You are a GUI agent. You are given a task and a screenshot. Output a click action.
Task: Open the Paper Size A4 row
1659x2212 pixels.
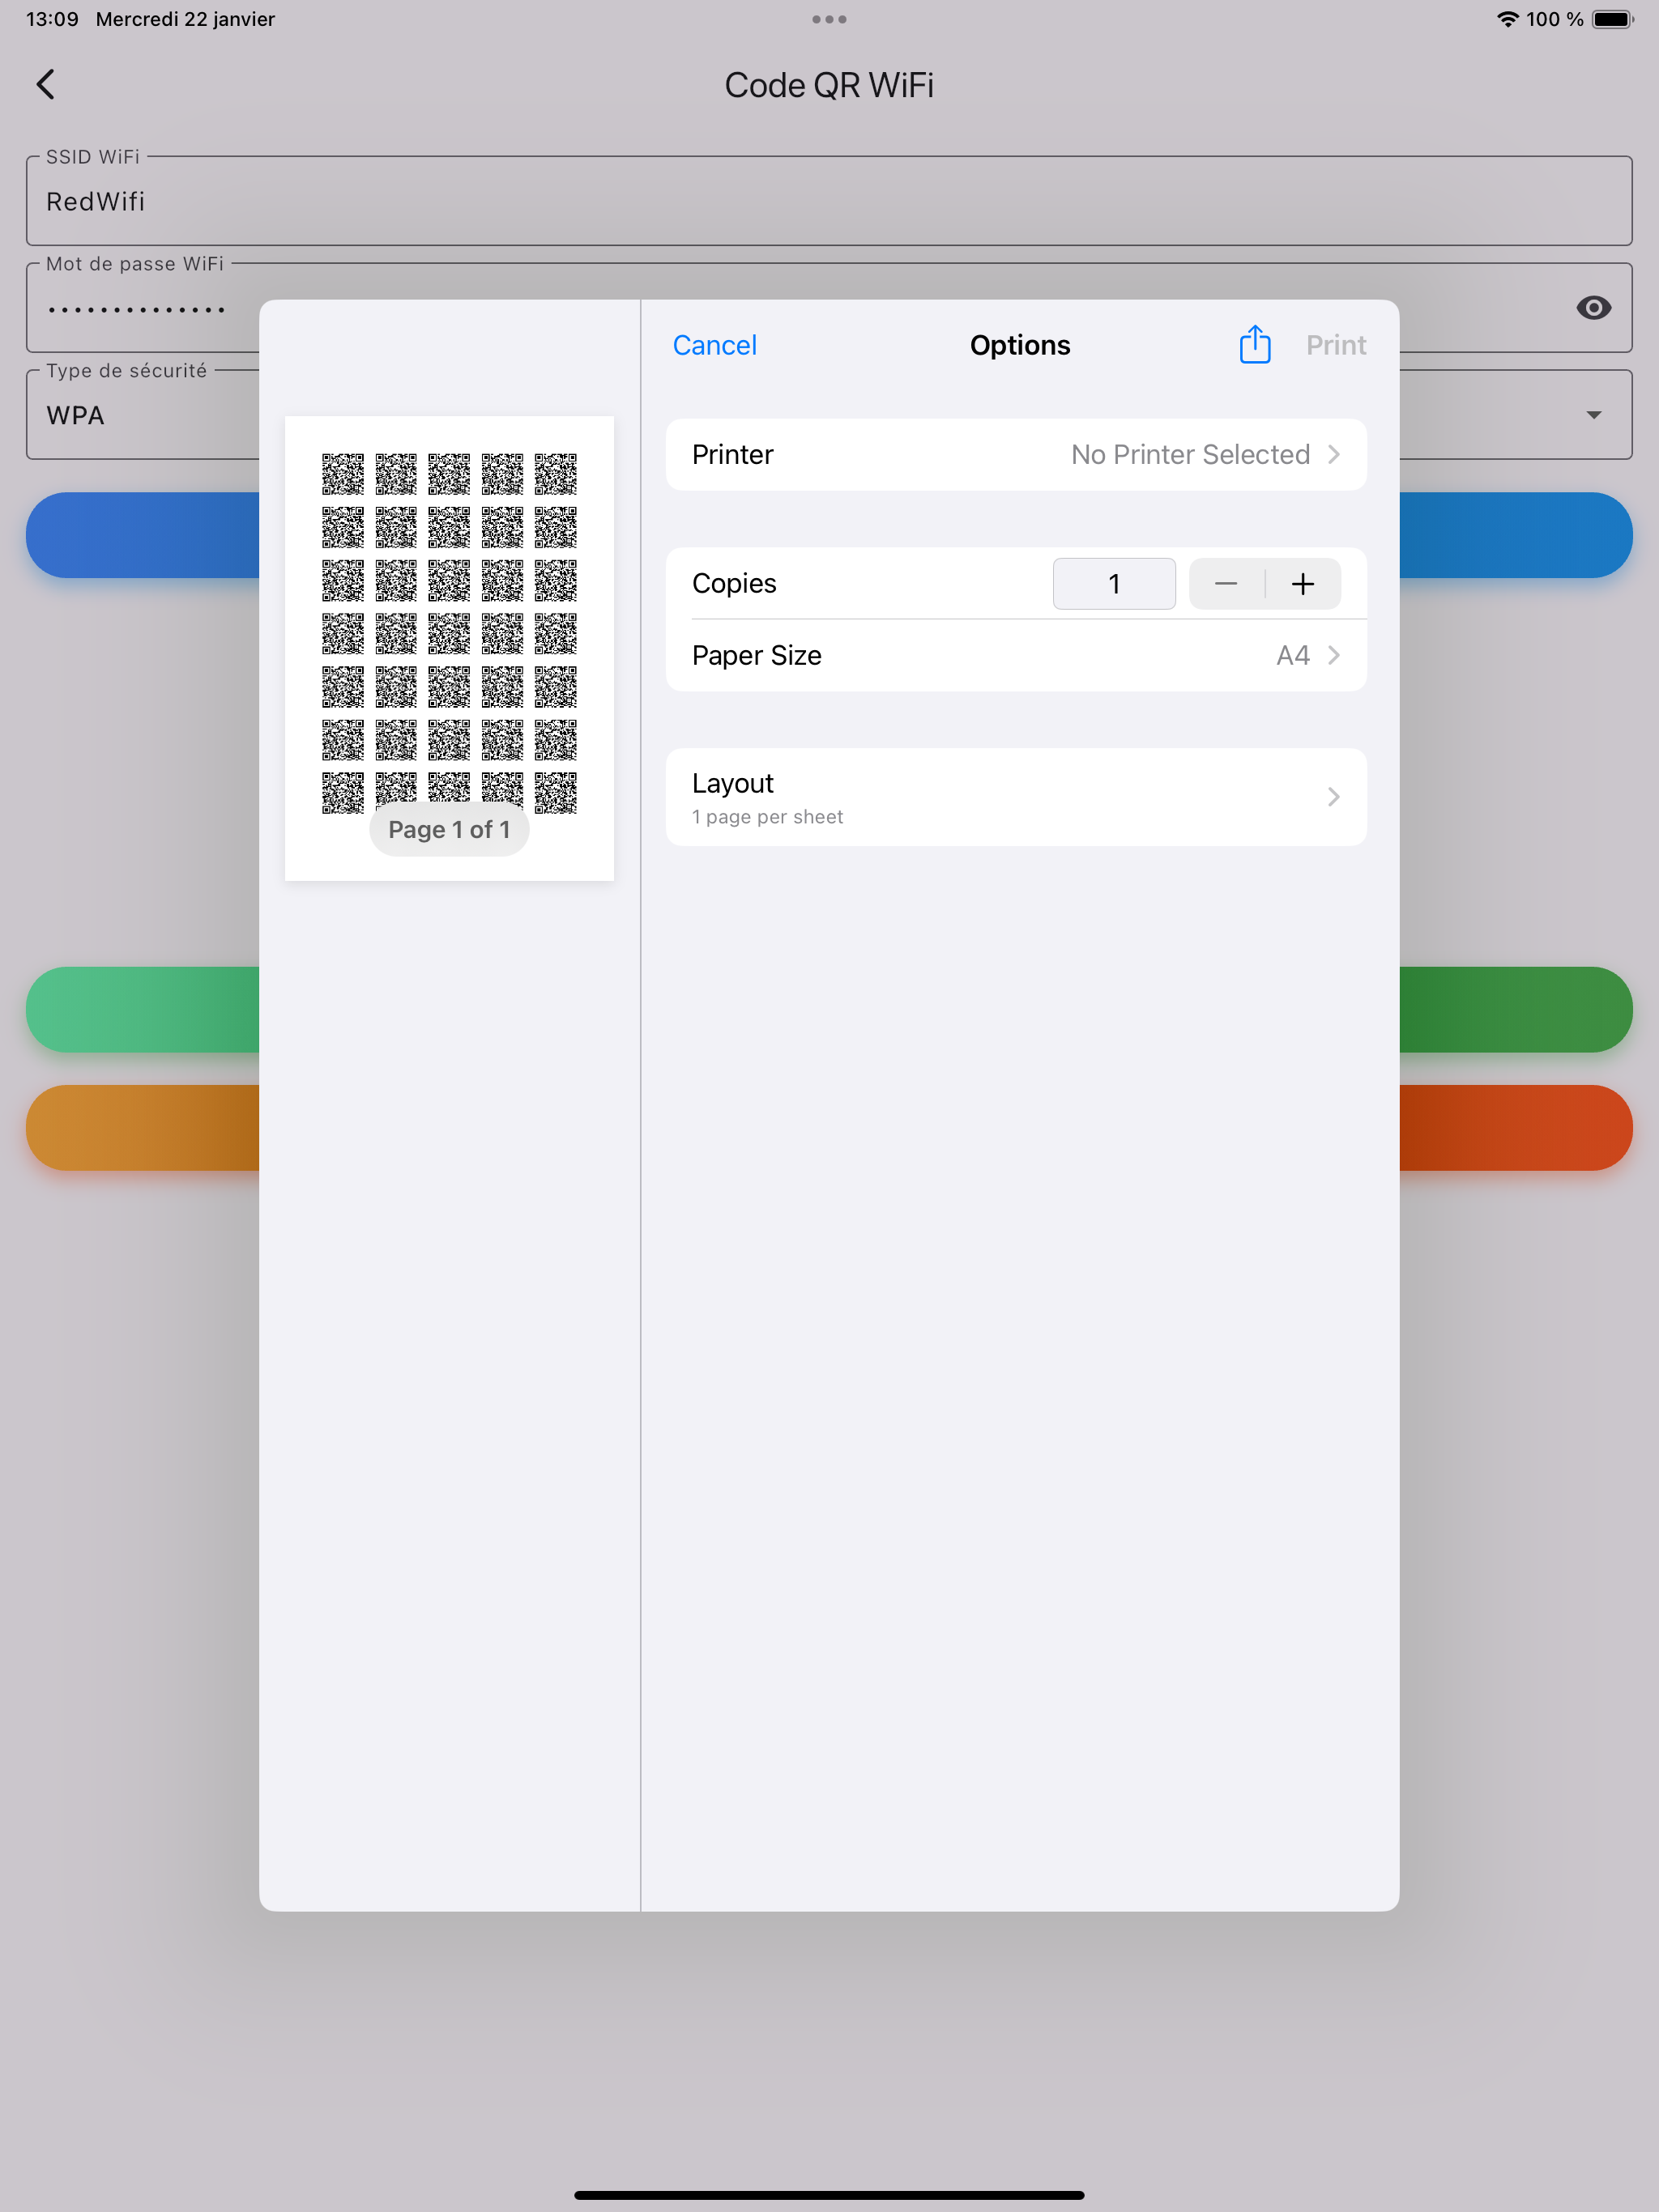[x=1016, y=656]
